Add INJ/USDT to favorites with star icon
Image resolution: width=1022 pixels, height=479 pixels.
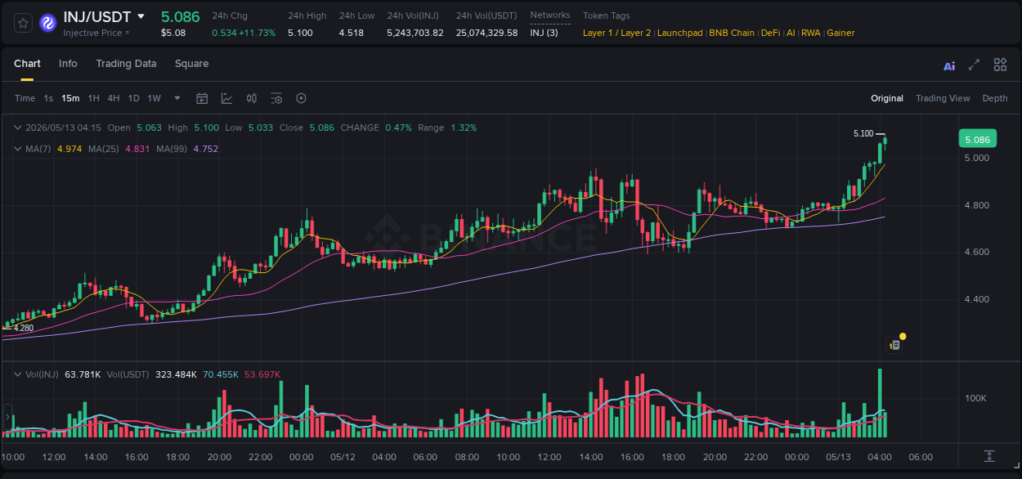(23, 23)
